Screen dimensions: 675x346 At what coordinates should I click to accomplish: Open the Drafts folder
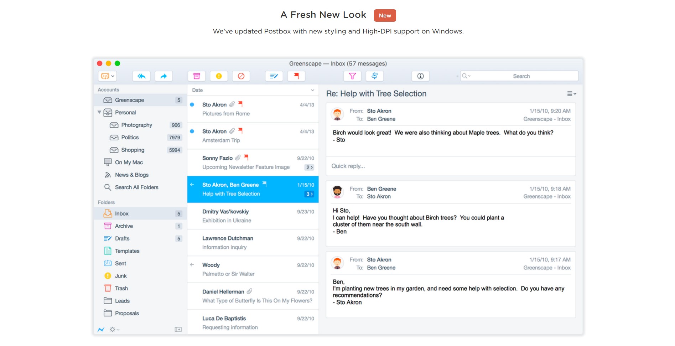click(140, 238)
